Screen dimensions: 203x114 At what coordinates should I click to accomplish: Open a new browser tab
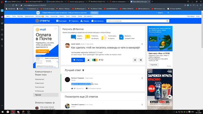[x=152, y=2]
